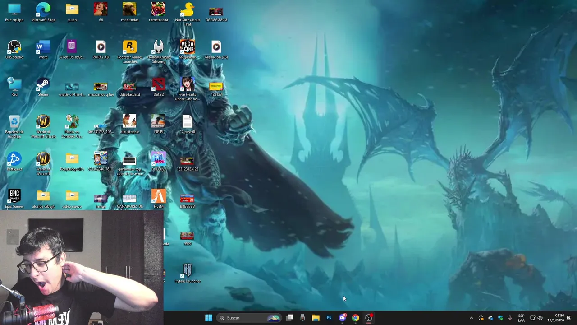This screenshot has width=577, height=325.
Task: Select the ddasdasdasd image file
Action: [129, 88]
